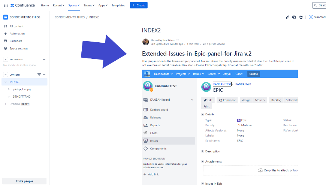The height and width of the screenshot is (185, 326).
Task: Open the owner more options ellipsis
Action: (x=178, y=40)
